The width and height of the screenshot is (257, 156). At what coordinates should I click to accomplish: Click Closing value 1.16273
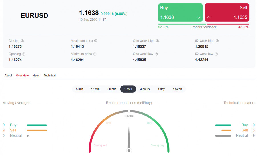click(15, 46)
